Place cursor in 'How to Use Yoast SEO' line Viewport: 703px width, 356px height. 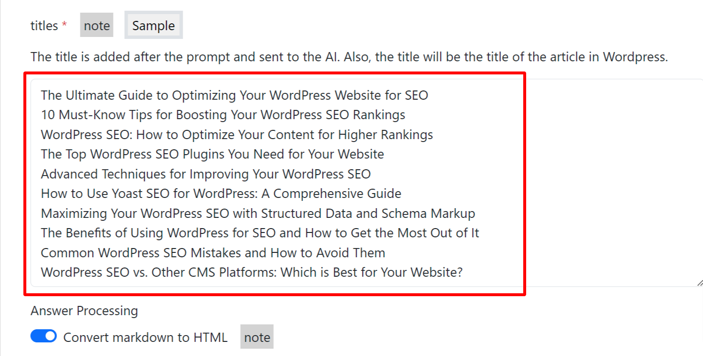tap(221, 194)
